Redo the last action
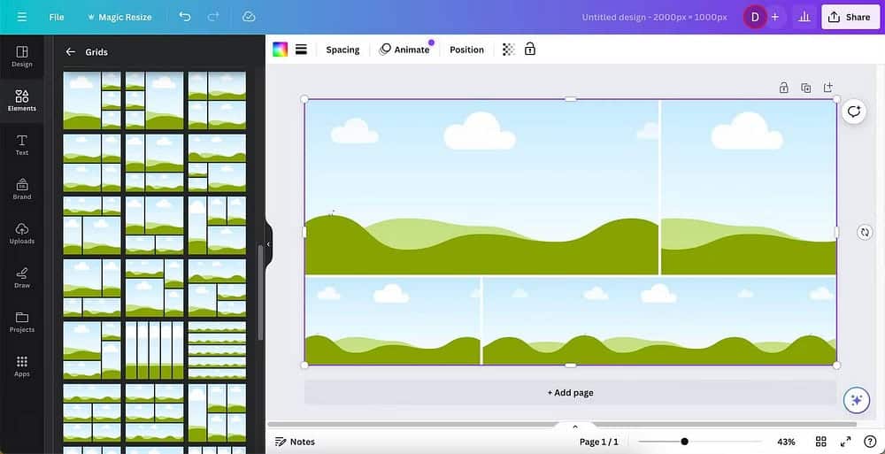 pos(212,17)
